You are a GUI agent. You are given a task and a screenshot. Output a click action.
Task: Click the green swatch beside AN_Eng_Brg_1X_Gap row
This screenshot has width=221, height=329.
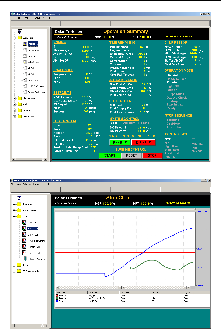57,299
